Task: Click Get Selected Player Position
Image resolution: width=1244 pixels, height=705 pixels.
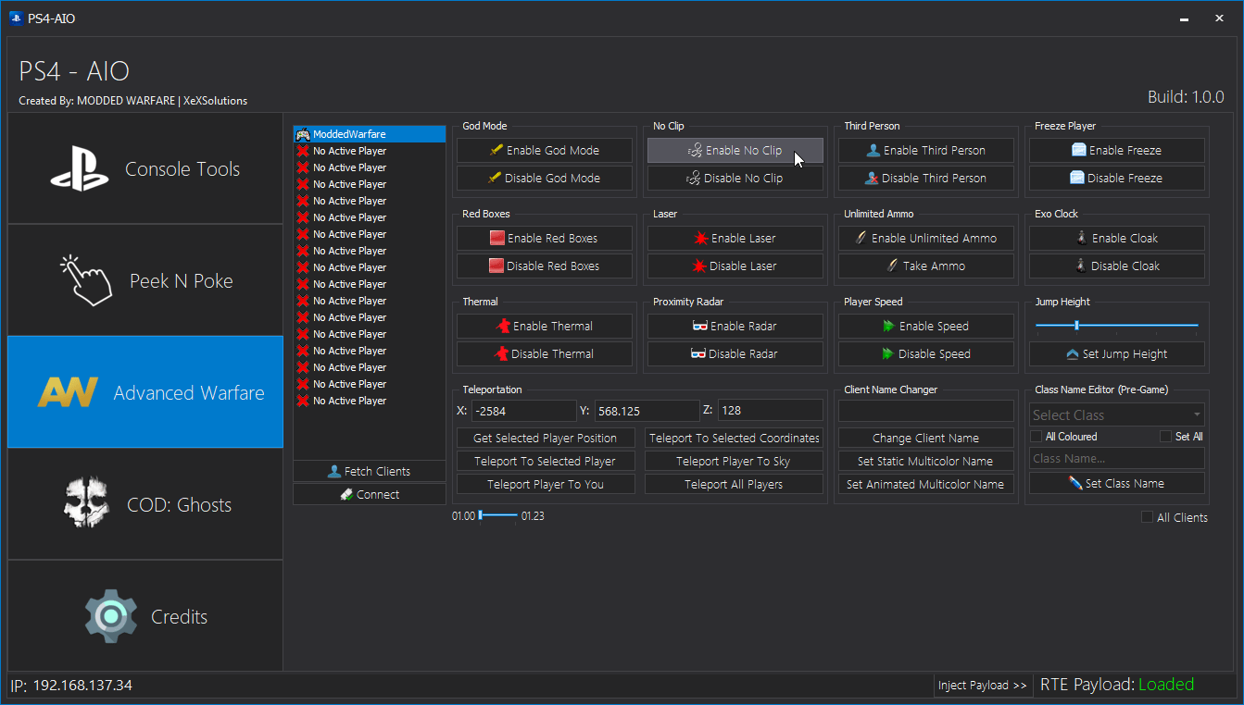Action: click(x=545, y=438)
